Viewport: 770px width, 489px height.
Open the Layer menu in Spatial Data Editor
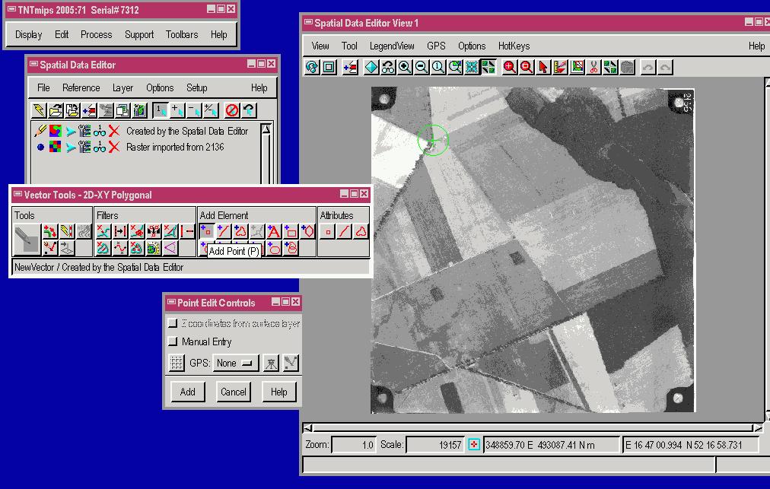click(123, 88)
